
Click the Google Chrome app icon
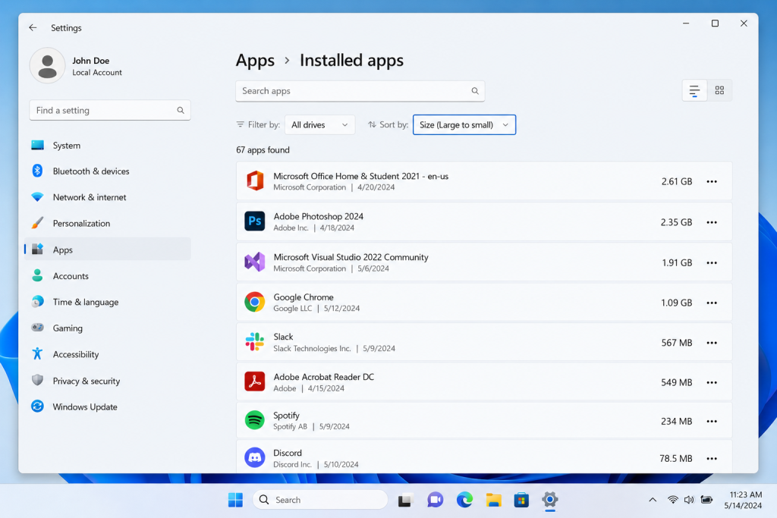click(x=255, y=302)
